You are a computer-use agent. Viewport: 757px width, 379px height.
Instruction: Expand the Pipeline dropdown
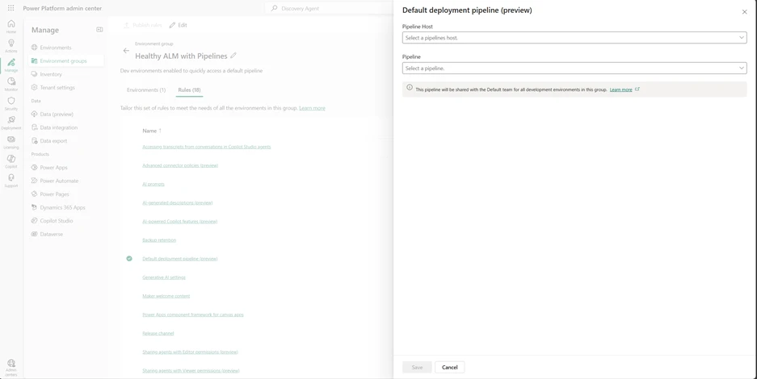coord(574,69)
